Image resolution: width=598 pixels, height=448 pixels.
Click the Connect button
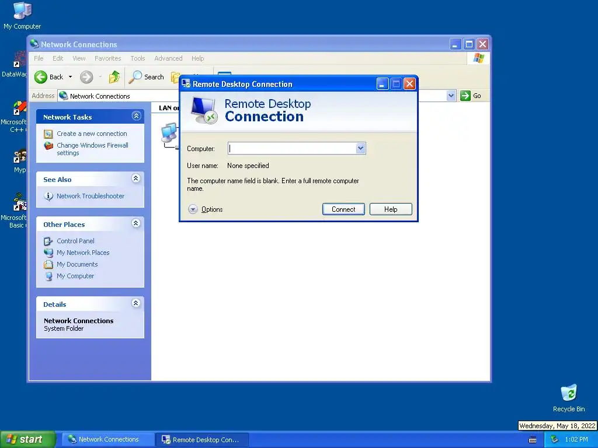(343, 209)
